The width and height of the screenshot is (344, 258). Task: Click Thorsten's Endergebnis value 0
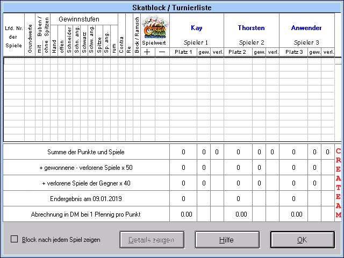(238, 199)
